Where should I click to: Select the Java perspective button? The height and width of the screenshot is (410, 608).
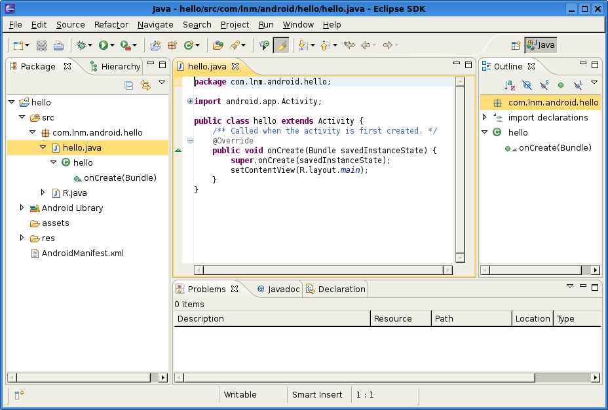tap(541, 45)
